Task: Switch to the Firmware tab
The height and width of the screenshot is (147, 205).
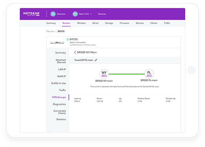Action: coord(124,23)
